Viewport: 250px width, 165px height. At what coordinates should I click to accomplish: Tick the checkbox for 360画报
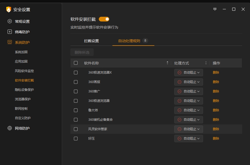76,82
